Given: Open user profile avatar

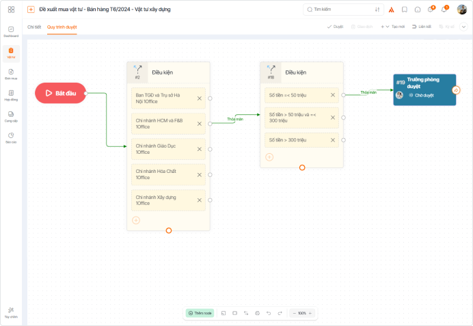Looking at the screenshot, I should click(x=462, y=10).
